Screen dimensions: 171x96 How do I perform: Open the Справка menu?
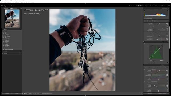click(32, 2)
